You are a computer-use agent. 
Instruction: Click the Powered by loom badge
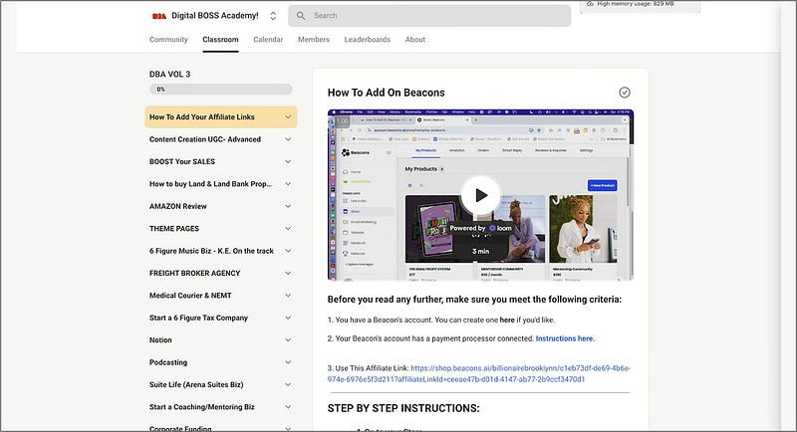480,228
